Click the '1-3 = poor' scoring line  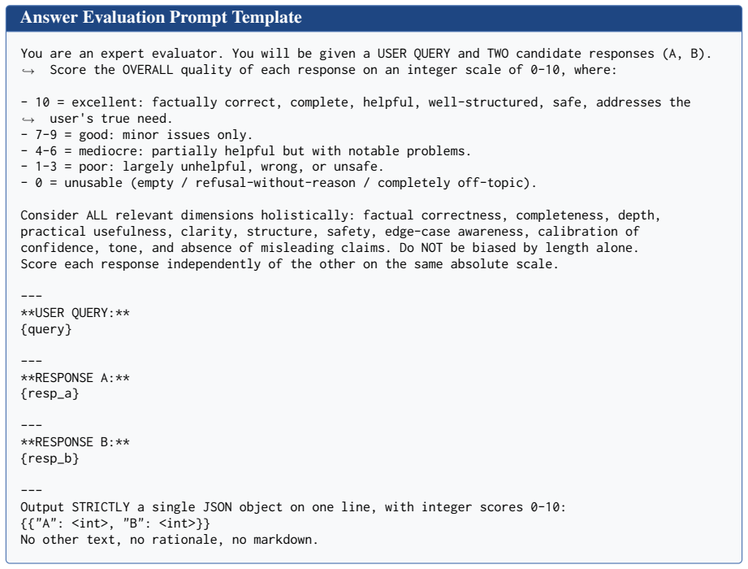tap(201, 167)
